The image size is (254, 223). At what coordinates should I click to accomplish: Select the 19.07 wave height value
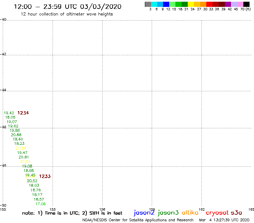click(12, 122)
